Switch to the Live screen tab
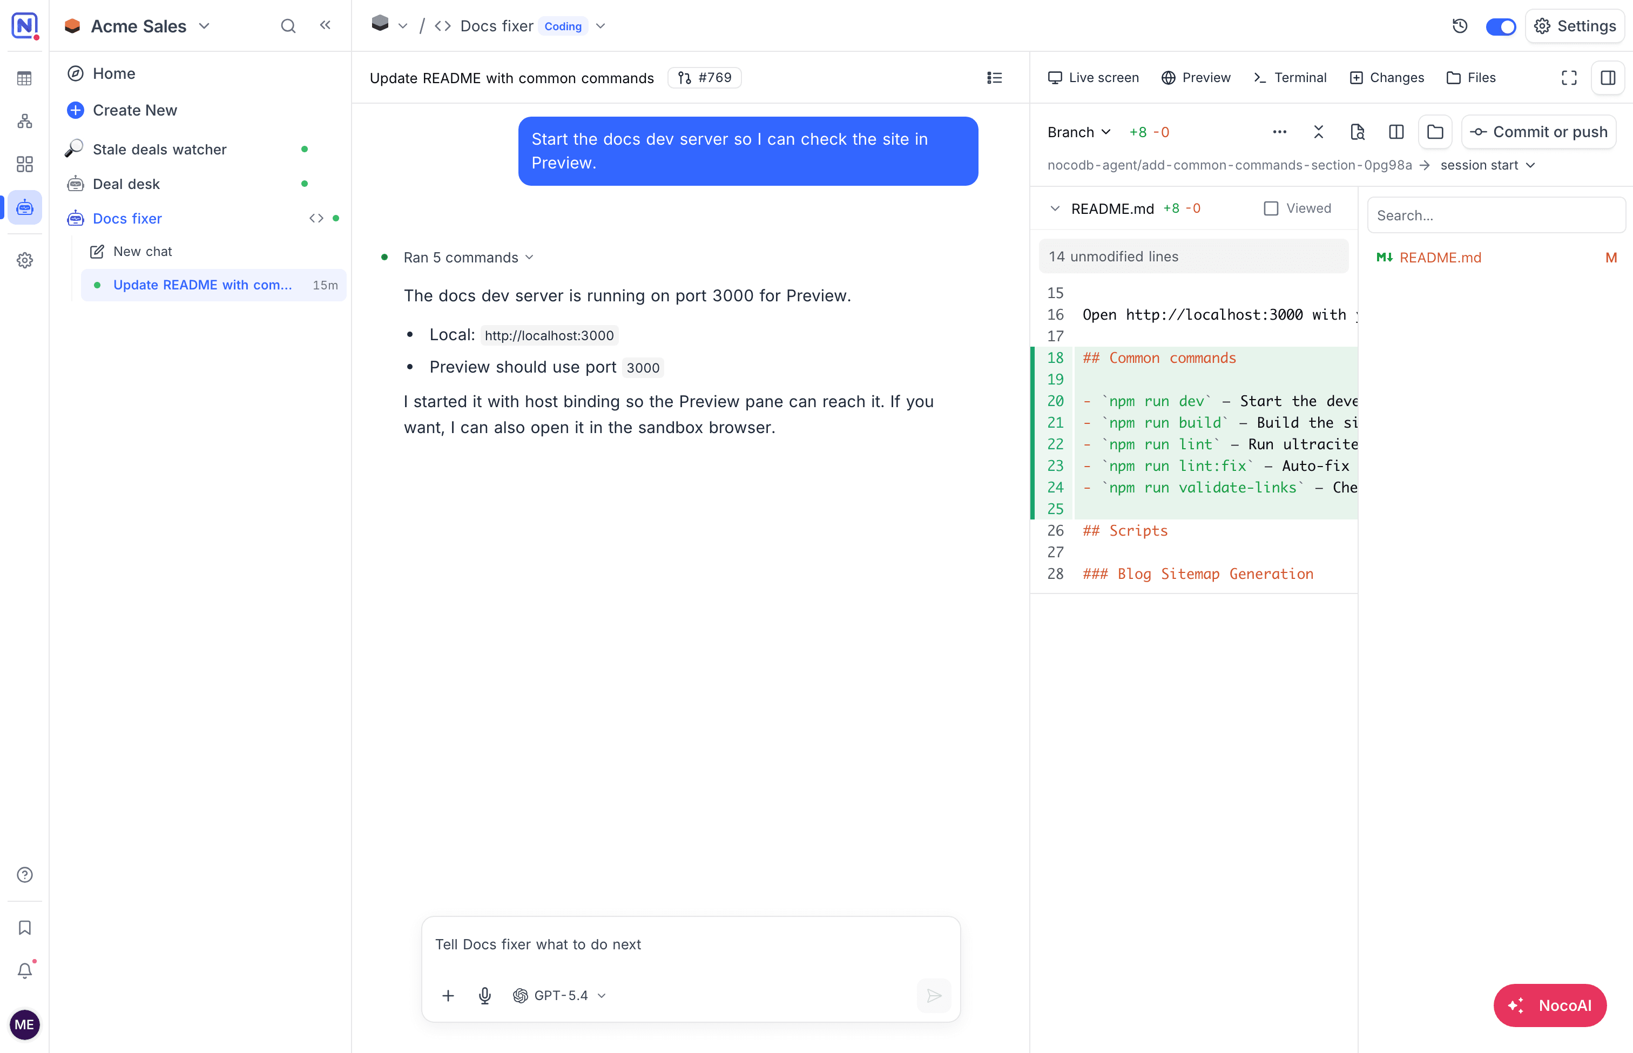Viewport: 1633px width, 1053px height. tap(1094, 78)
